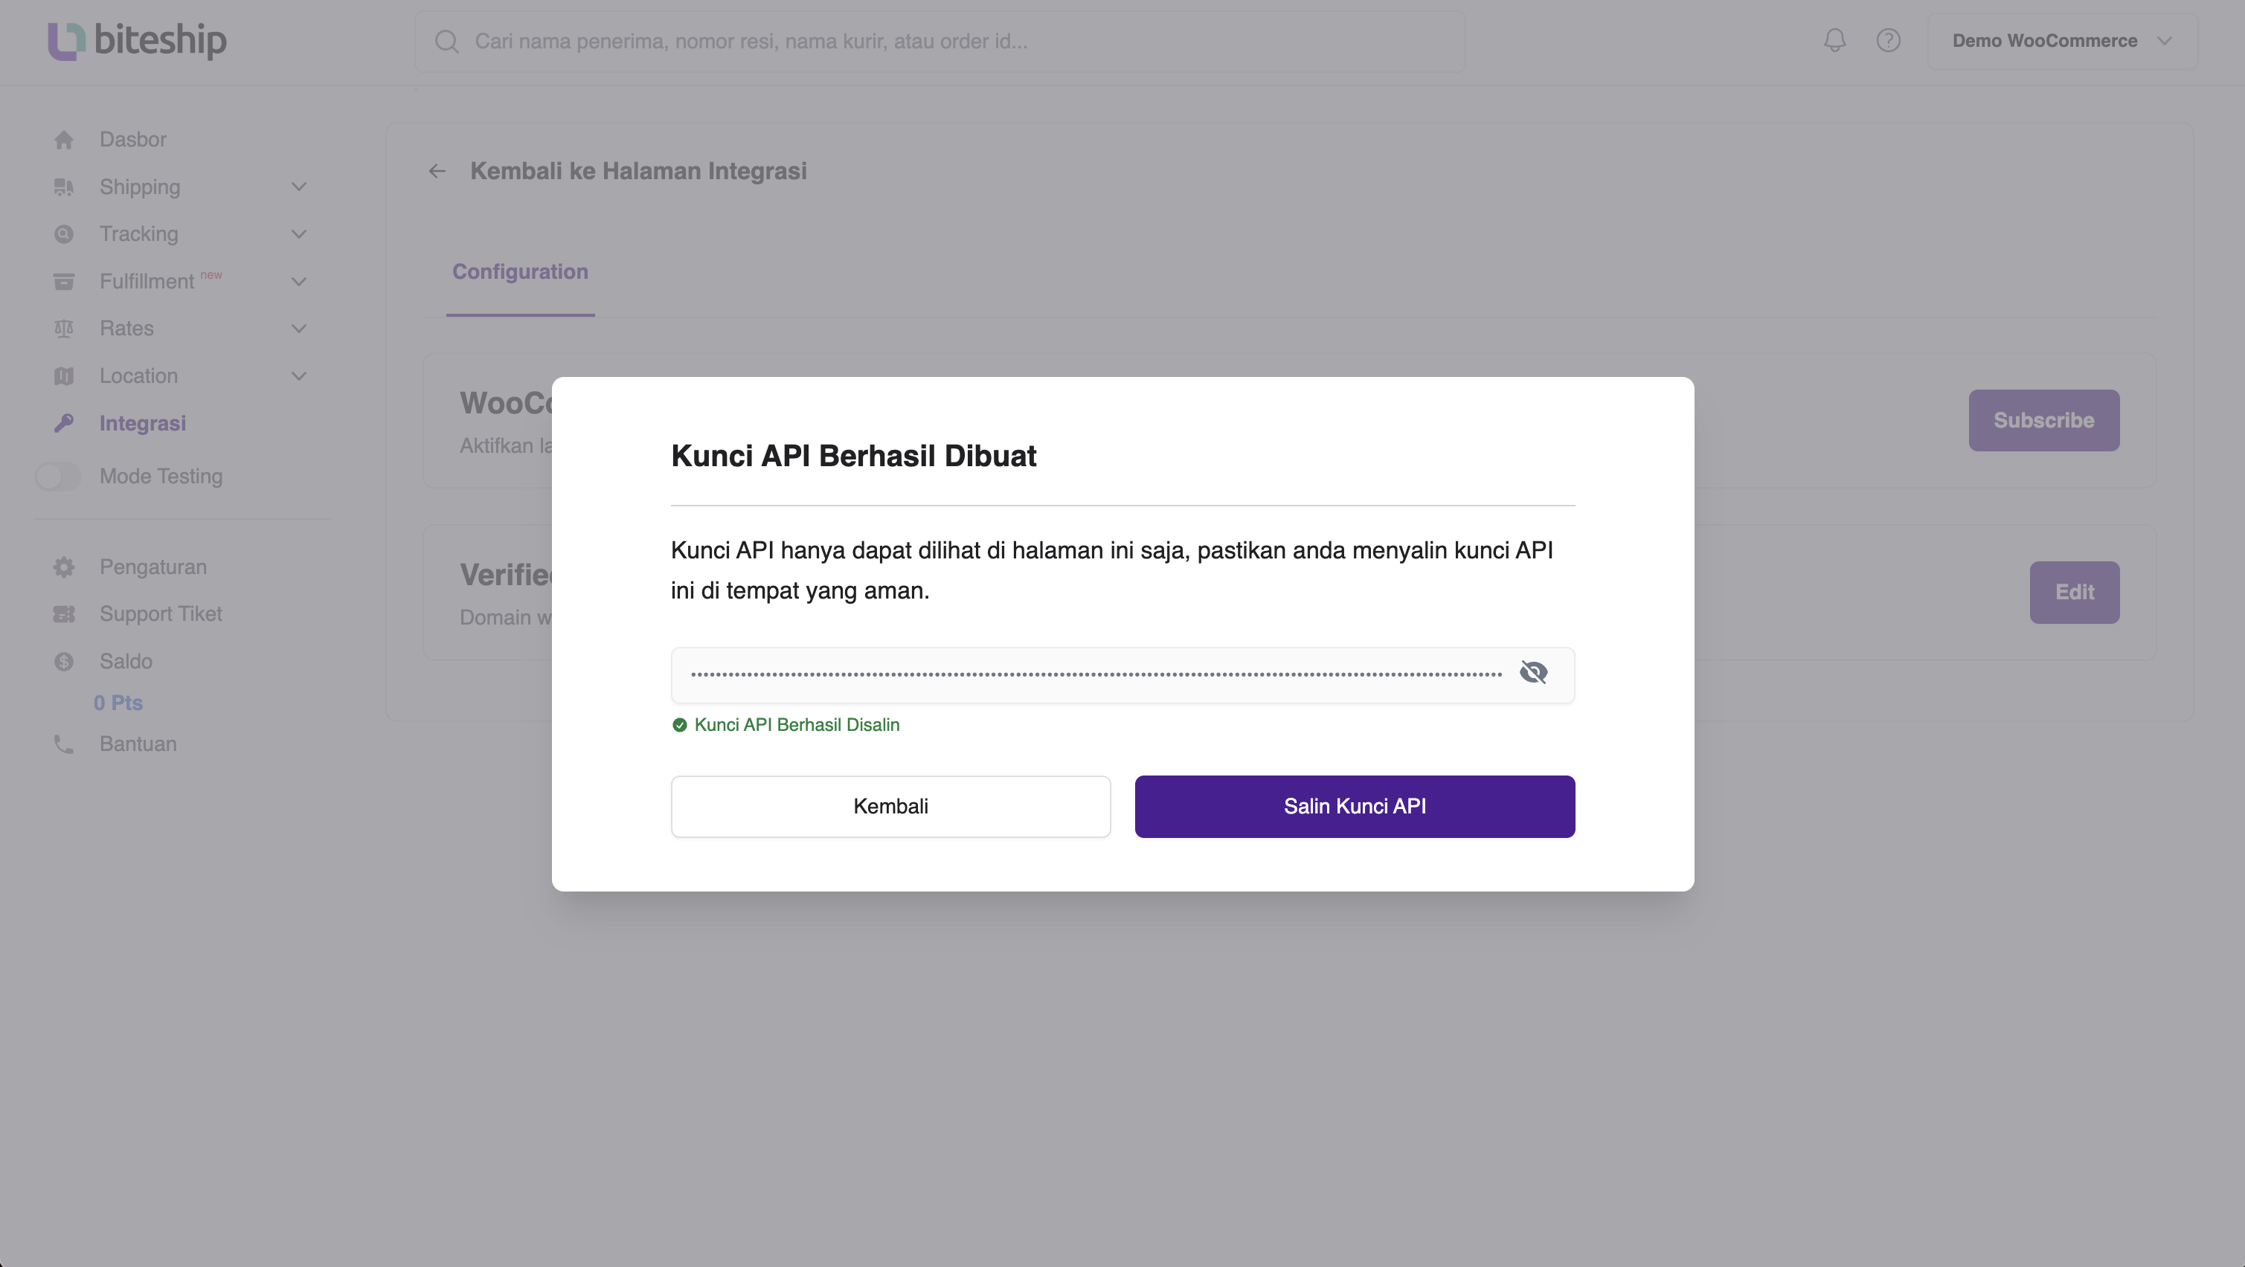Show the hidden API key with eye icon
Screen dimensions: 2245x1267
[x=1533, y=673]
